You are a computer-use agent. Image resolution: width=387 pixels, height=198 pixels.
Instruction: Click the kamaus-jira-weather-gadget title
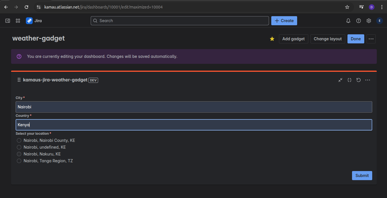click(x=55, y=80)
